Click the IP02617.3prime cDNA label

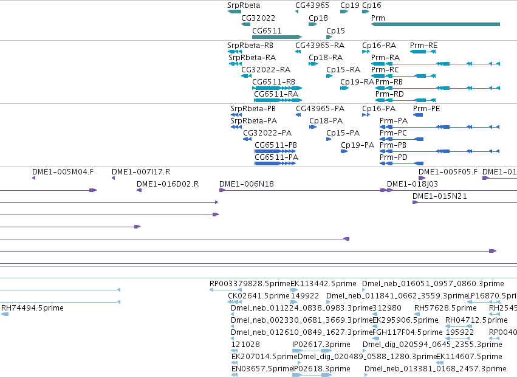(321, 345)
